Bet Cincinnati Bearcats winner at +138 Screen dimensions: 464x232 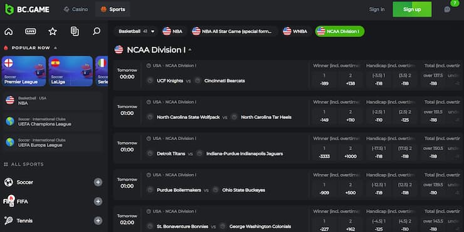[351, 79]
